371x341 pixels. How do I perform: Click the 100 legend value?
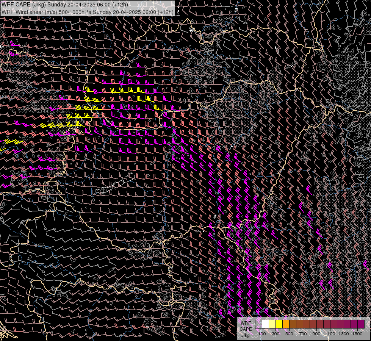tap(262, 334)
